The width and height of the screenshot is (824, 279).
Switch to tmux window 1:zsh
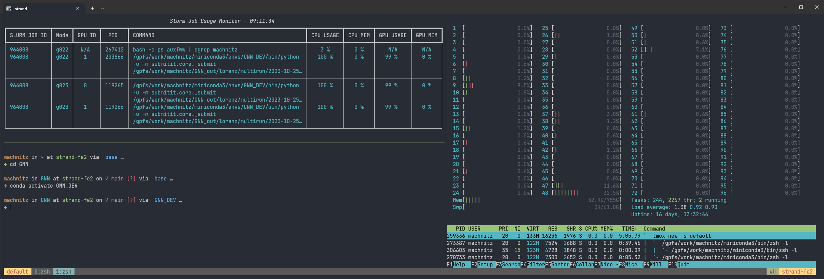coord(64,272)
